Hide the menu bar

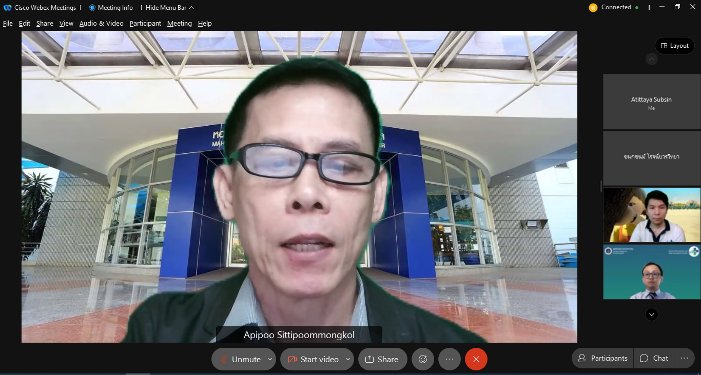tap(169, 8)
